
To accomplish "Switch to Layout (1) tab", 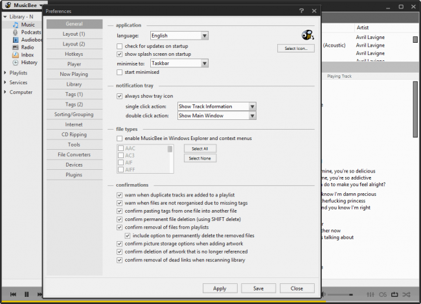I will click(x=74, y=34).
